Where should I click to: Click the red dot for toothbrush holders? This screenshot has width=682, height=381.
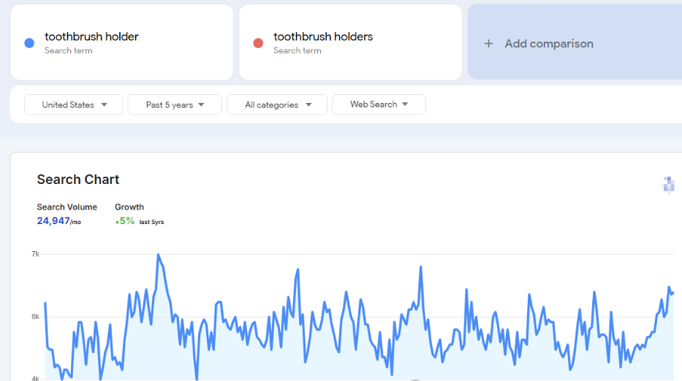(258, 42)
